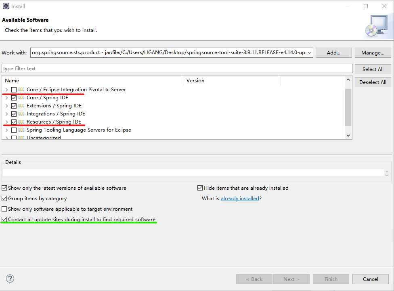Uncheck Extensions / Spring IDE checkbox
Viewport: 394px width, 291px height.
coord(14,106)
